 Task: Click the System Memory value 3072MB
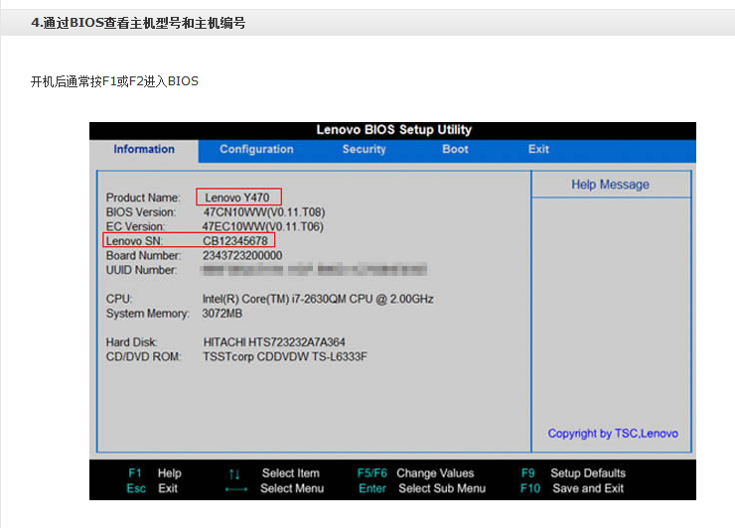pos(222,314)
